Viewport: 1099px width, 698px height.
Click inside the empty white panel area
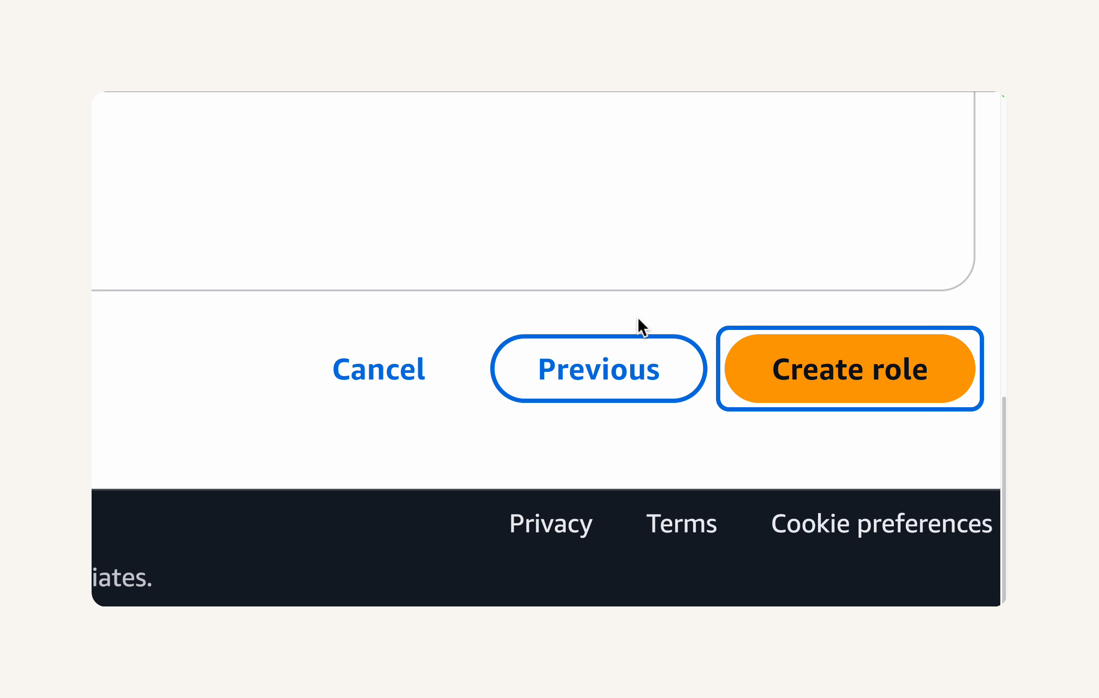(x=532, y=191)
